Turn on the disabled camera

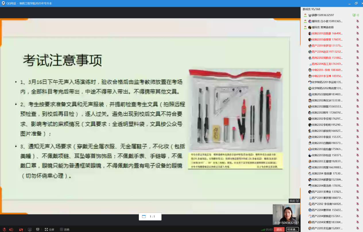21,229
